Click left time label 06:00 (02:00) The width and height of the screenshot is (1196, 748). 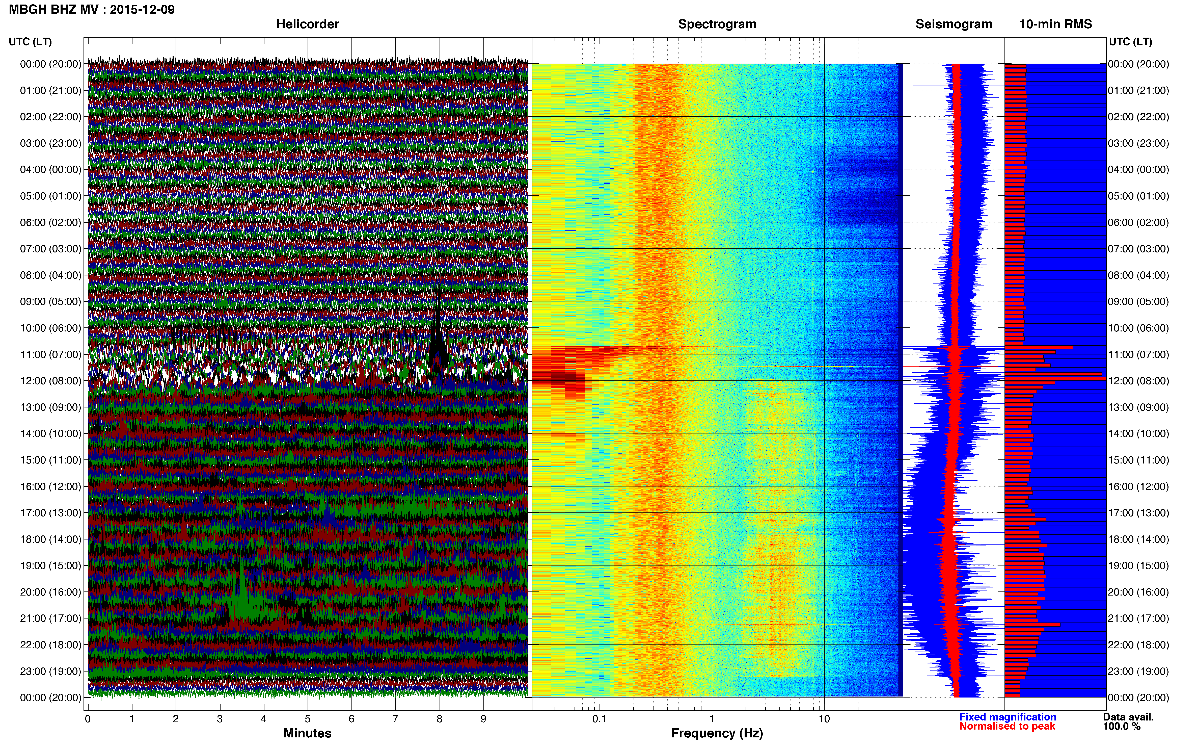50,223
